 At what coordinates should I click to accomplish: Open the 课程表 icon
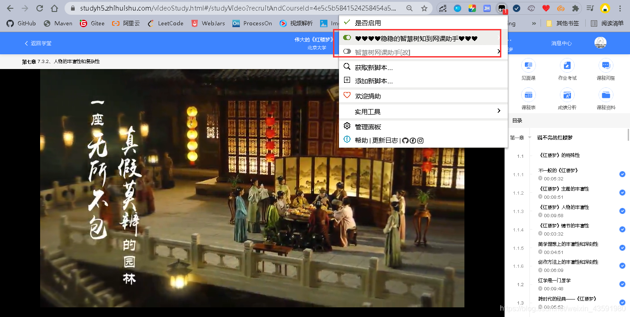(x=529, y=95)
